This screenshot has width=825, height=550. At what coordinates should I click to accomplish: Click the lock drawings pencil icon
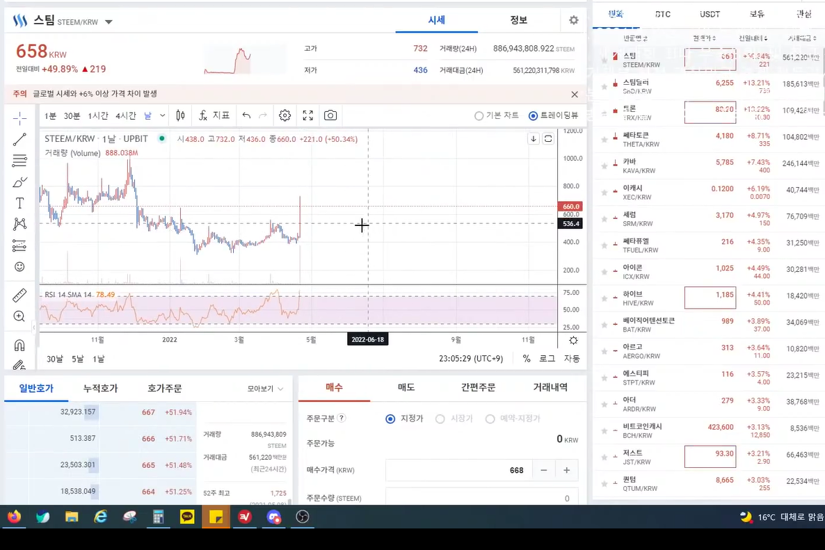[x=19, y=364]
